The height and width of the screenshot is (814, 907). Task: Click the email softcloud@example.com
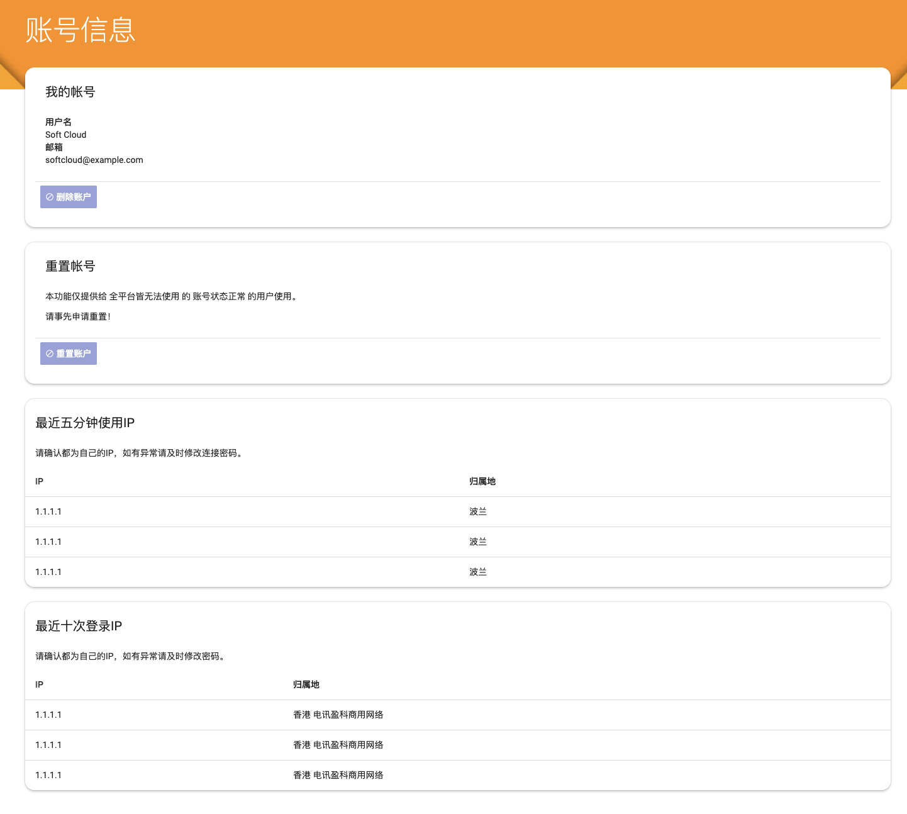(x=94, y=160)
